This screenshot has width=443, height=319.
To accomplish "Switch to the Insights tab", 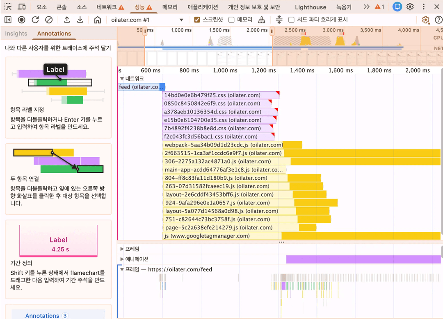I will click(x=16, y=34).
